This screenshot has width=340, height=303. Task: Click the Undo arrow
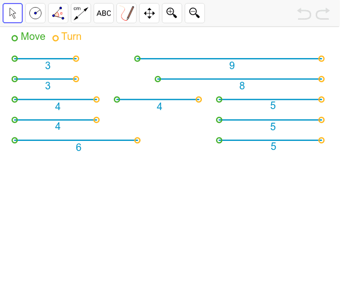[x=304, y=14]
